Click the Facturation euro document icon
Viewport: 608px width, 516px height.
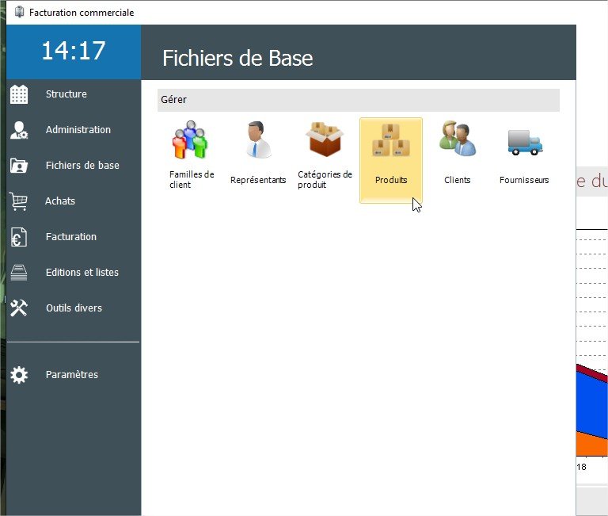(19, 237)
